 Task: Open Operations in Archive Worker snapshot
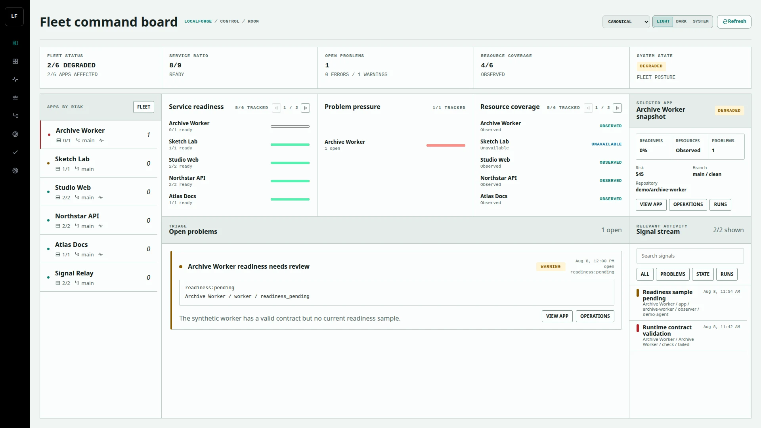(x=688, y=204)
